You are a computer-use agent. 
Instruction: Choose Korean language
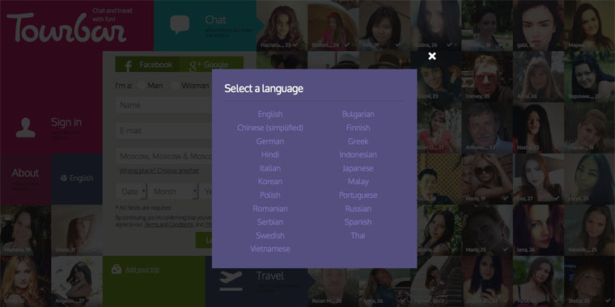pos(269,181)
